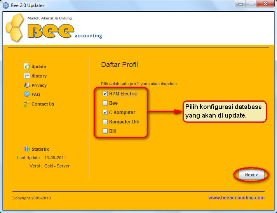
Task: Tick the Komputer Dili checkbox
Action: (x=105, y=122)
